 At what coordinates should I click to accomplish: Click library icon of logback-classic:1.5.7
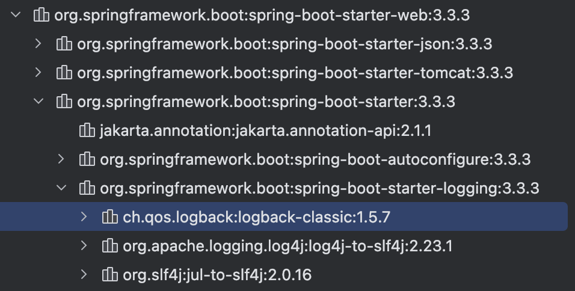[109, 216]
